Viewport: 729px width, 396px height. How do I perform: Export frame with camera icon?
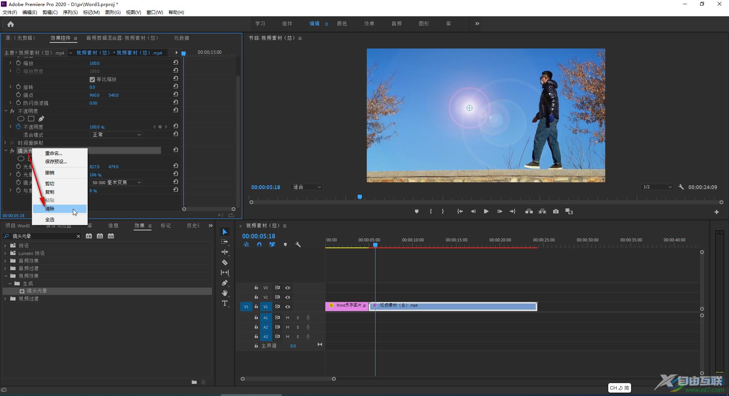[x=556, y=211]
